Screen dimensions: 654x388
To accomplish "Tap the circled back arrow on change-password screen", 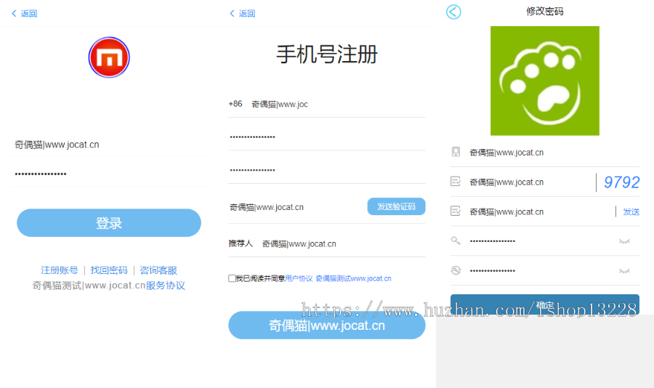I will pos(453,12).
